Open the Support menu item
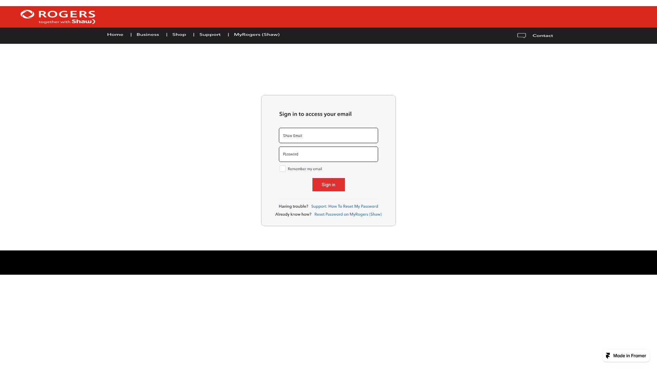Screen dimensions: 657x369 (x=210, y=35)
